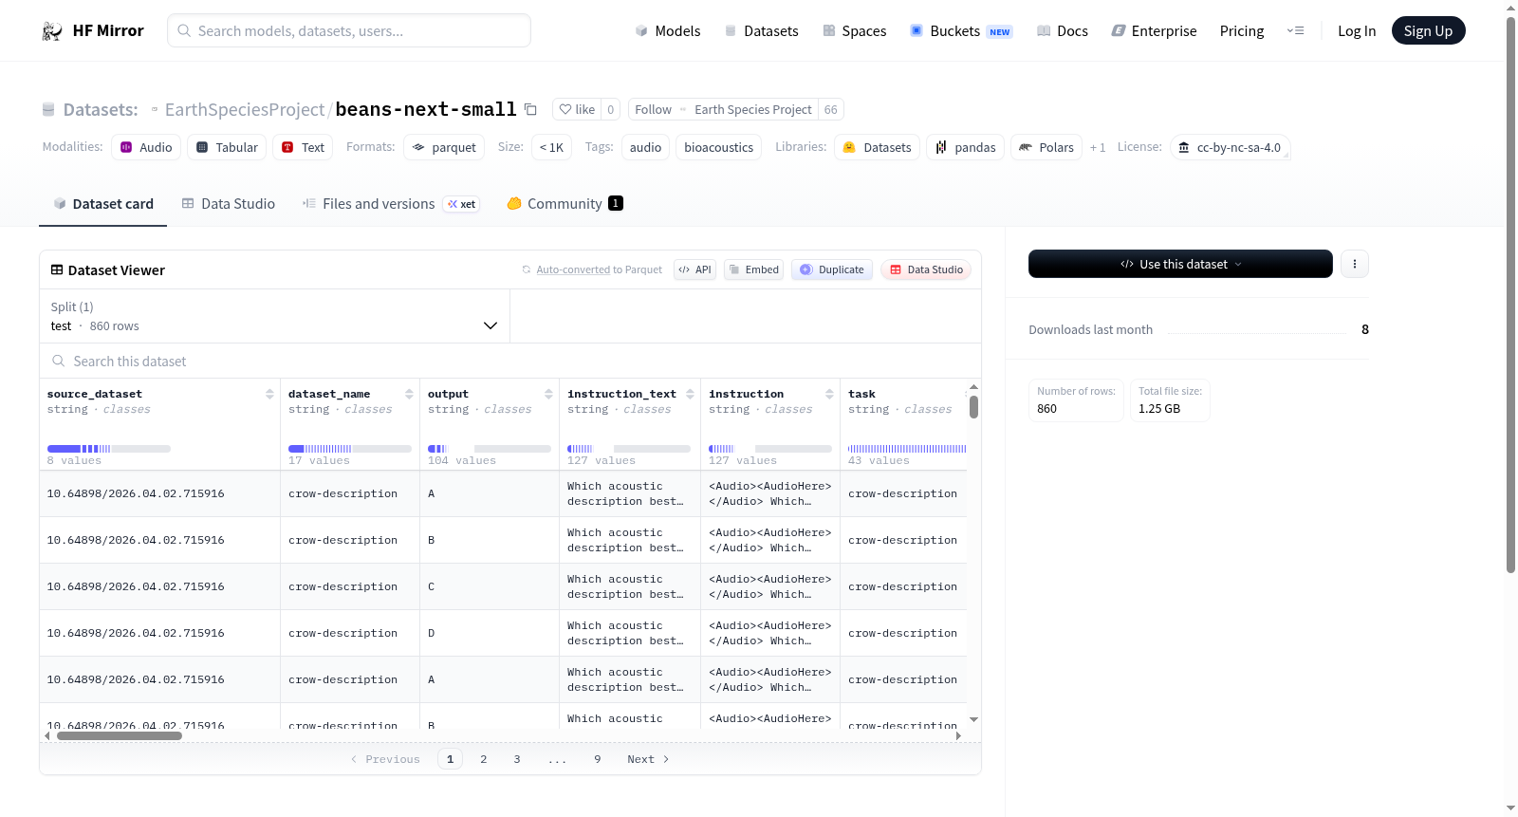Viewport: 1518px width, 817px height.
Task: Expand the Use this dataset menu
Action: point(1180,264)
